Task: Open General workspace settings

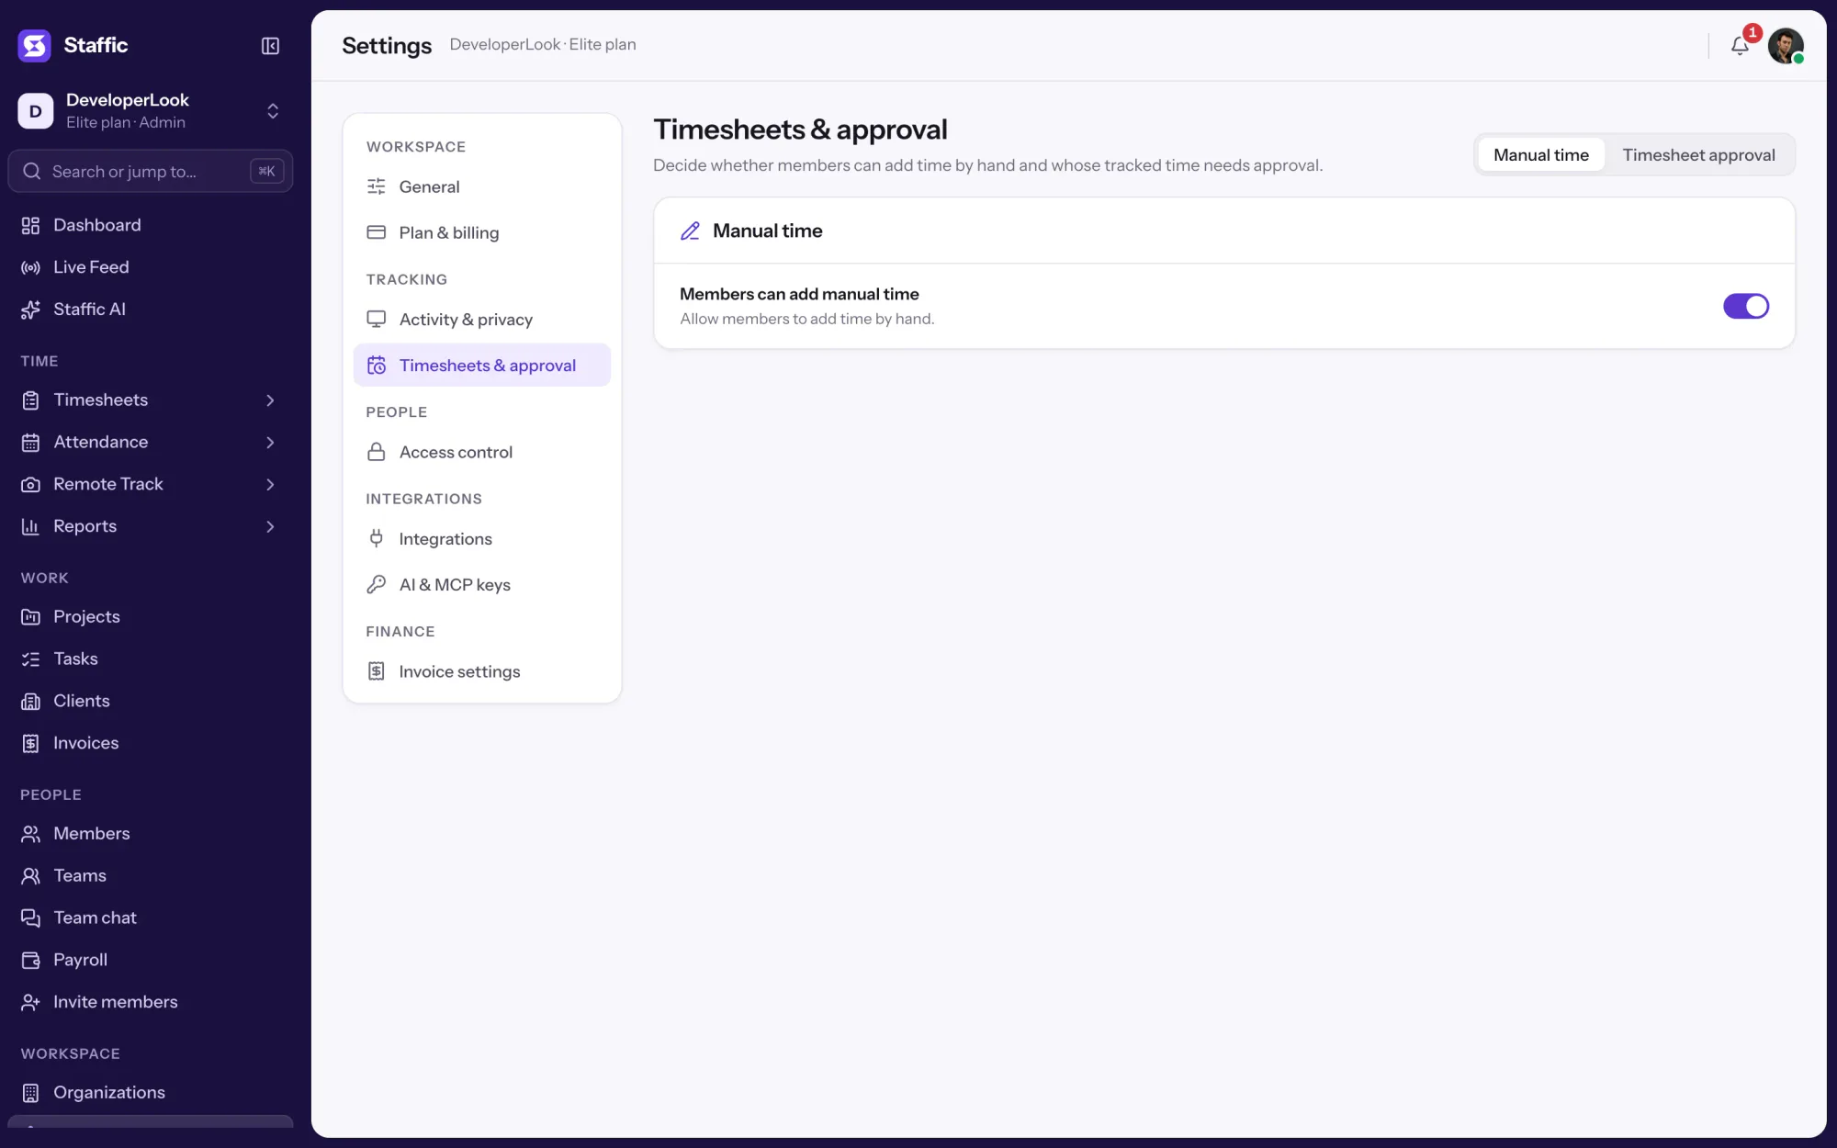Action: pyautogui.click(x=481, y=186)
